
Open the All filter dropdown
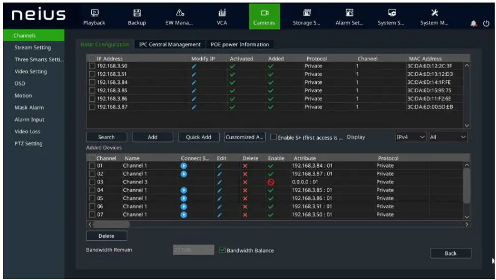pos(448,137)
